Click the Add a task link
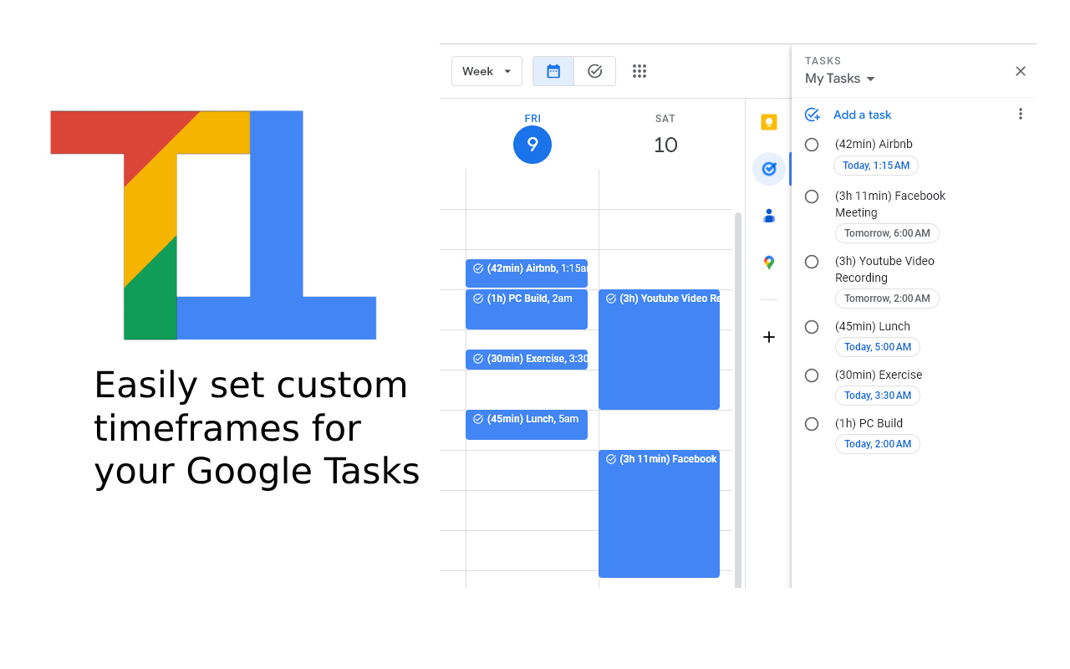 point(862,115)
